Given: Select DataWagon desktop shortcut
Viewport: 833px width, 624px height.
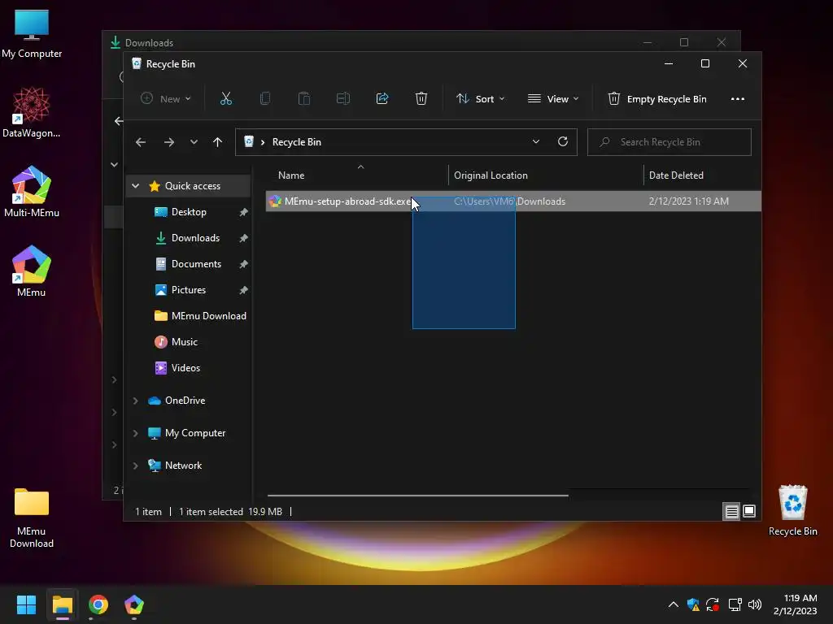Looking at the screenshot, I should pos(32,112).
